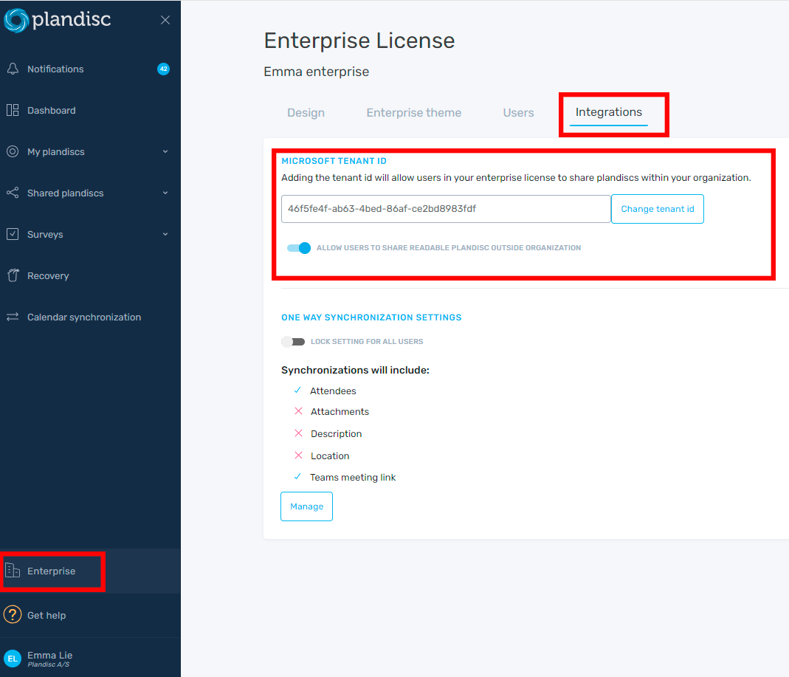Click the Teams meeting link text

pyautogui.click(x=353, y=477)
